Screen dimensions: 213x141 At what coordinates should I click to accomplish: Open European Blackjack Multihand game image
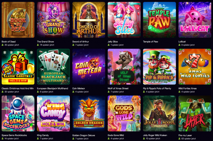tap(53, 67)
